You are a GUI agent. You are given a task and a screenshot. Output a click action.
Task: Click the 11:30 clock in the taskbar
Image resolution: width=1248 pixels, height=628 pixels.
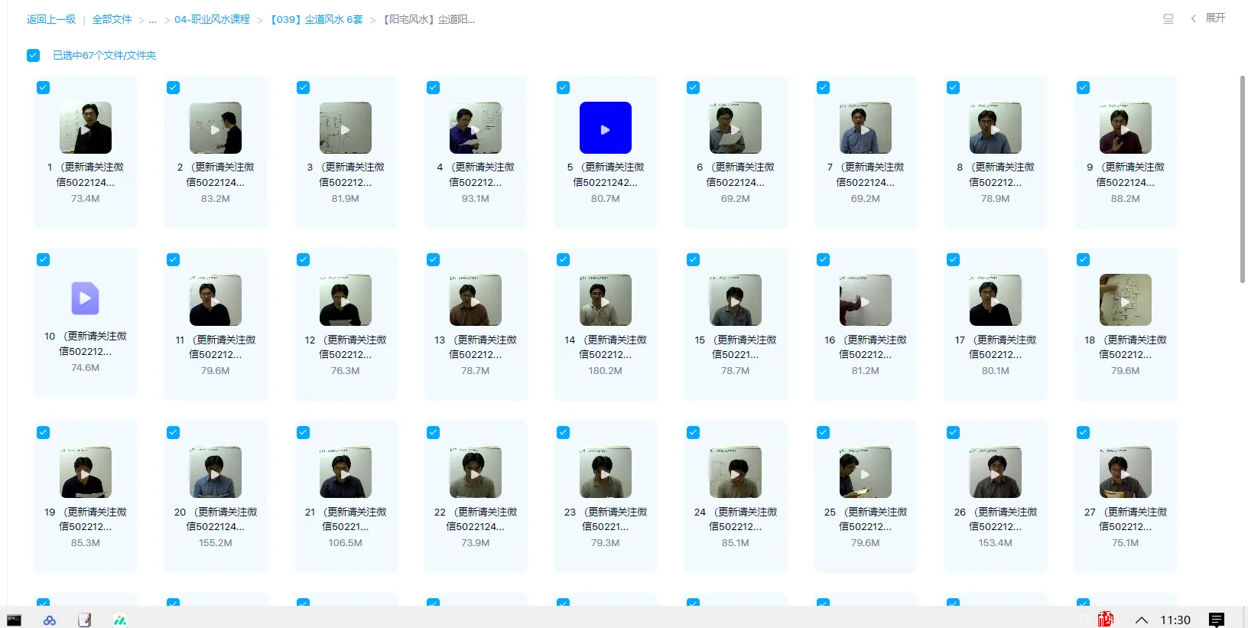[1175, 620]
